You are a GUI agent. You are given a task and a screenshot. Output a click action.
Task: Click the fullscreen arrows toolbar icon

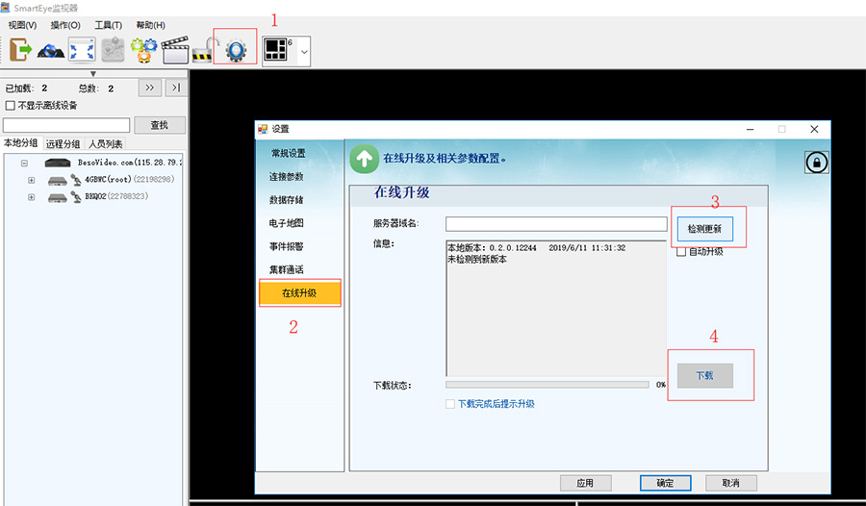(x=82, y=50)
